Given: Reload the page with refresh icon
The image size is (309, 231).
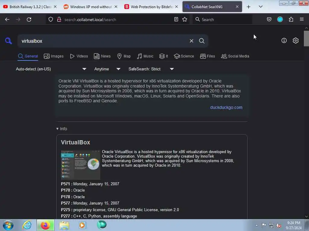Looking at the screenshot, I should coord(29,20).
